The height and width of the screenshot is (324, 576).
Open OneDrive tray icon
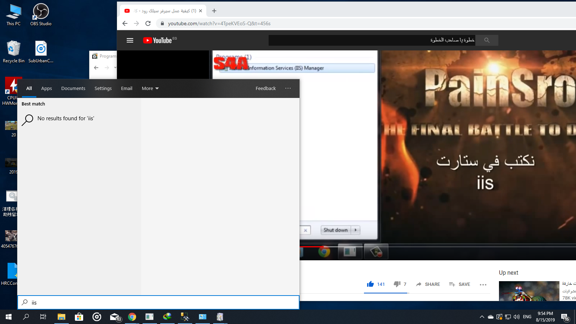(x=491, y=317)
